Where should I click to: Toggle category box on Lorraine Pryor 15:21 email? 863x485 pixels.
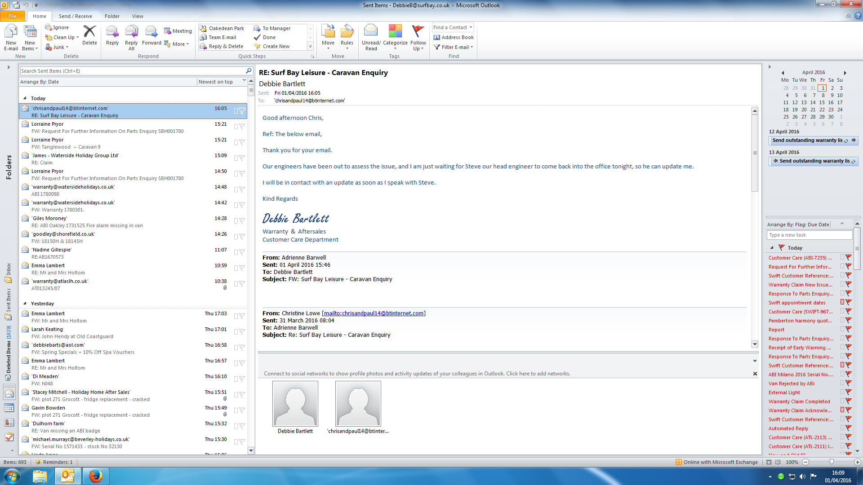tap(236, 127)
